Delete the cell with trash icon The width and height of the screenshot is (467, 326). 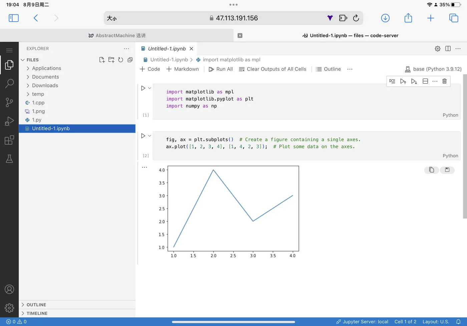[444, 81]
